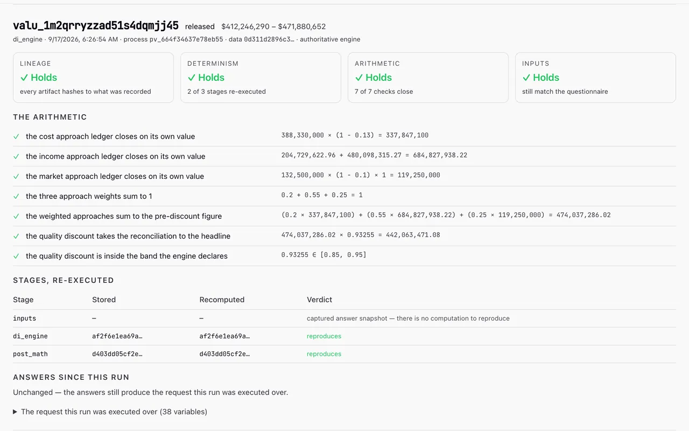Click the 'Stored' column header

click(104, 300)
